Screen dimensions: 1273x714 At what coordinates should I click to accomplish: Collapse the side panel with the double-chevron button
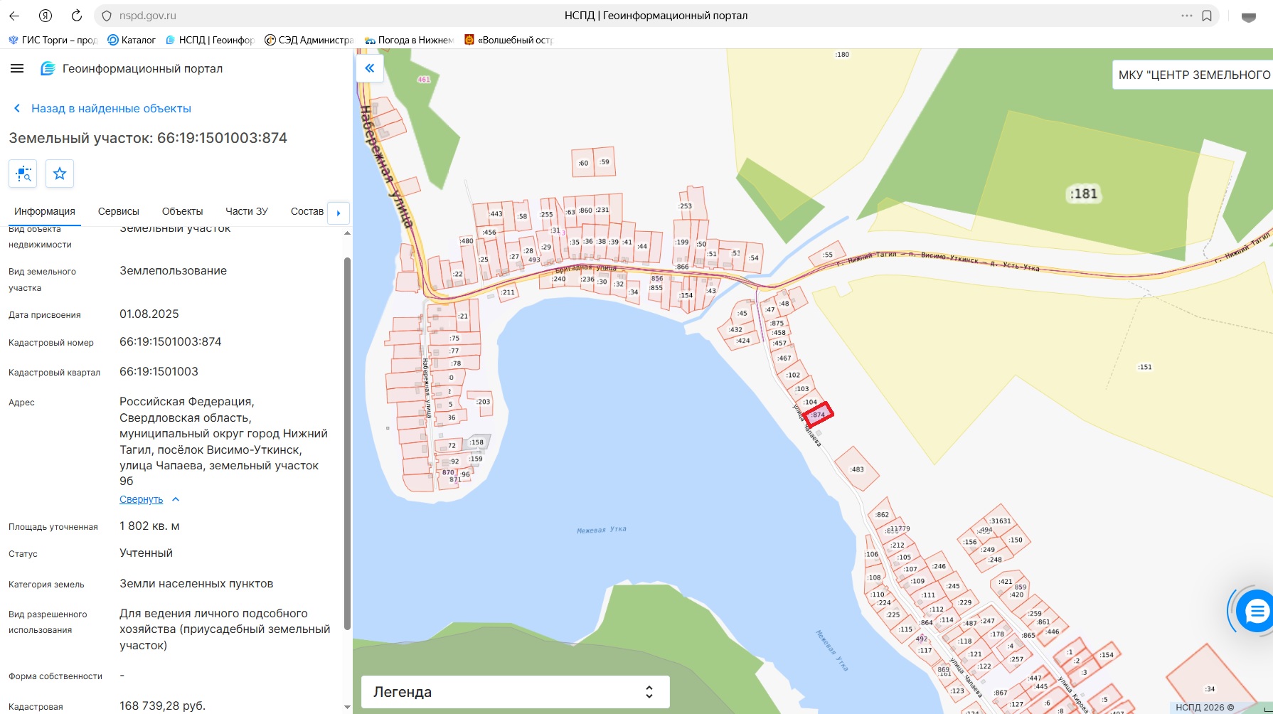point(370,68)
